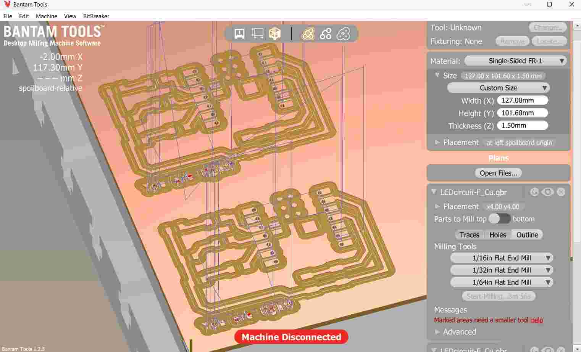Toggle visibility eye of LEDcircuit-F_Cu.gbr plan
The height and width of the screenshot is (352, 581).
click(x=547, y=192)
